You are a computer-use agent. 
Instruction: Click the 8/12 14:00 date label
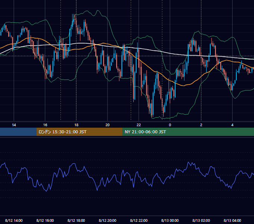(x=14, y=220)
